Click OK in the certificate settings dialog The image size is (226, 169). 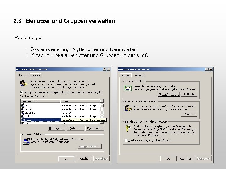click(x=169, y=159)
